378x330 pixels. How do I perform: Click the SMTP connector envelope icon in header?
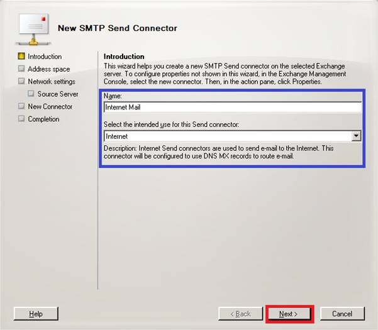[33, 28]
